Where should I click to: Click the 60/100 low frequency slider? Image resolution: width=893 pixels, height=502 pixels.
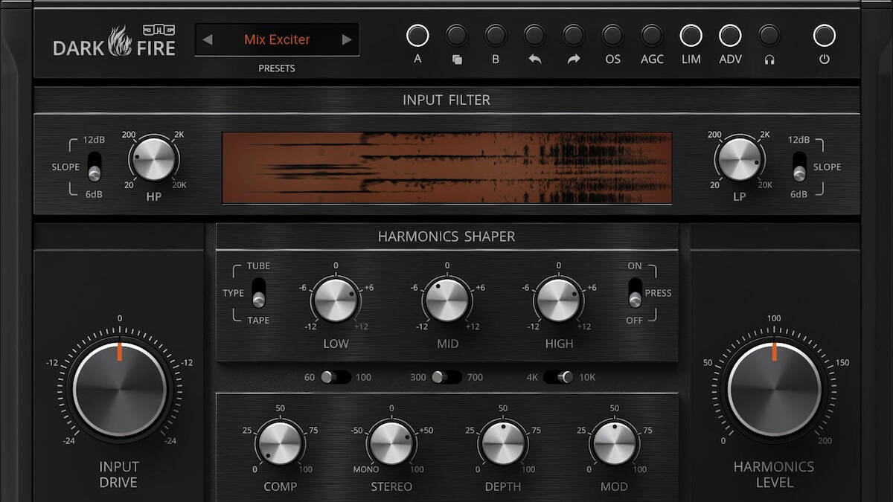point(335,377)
